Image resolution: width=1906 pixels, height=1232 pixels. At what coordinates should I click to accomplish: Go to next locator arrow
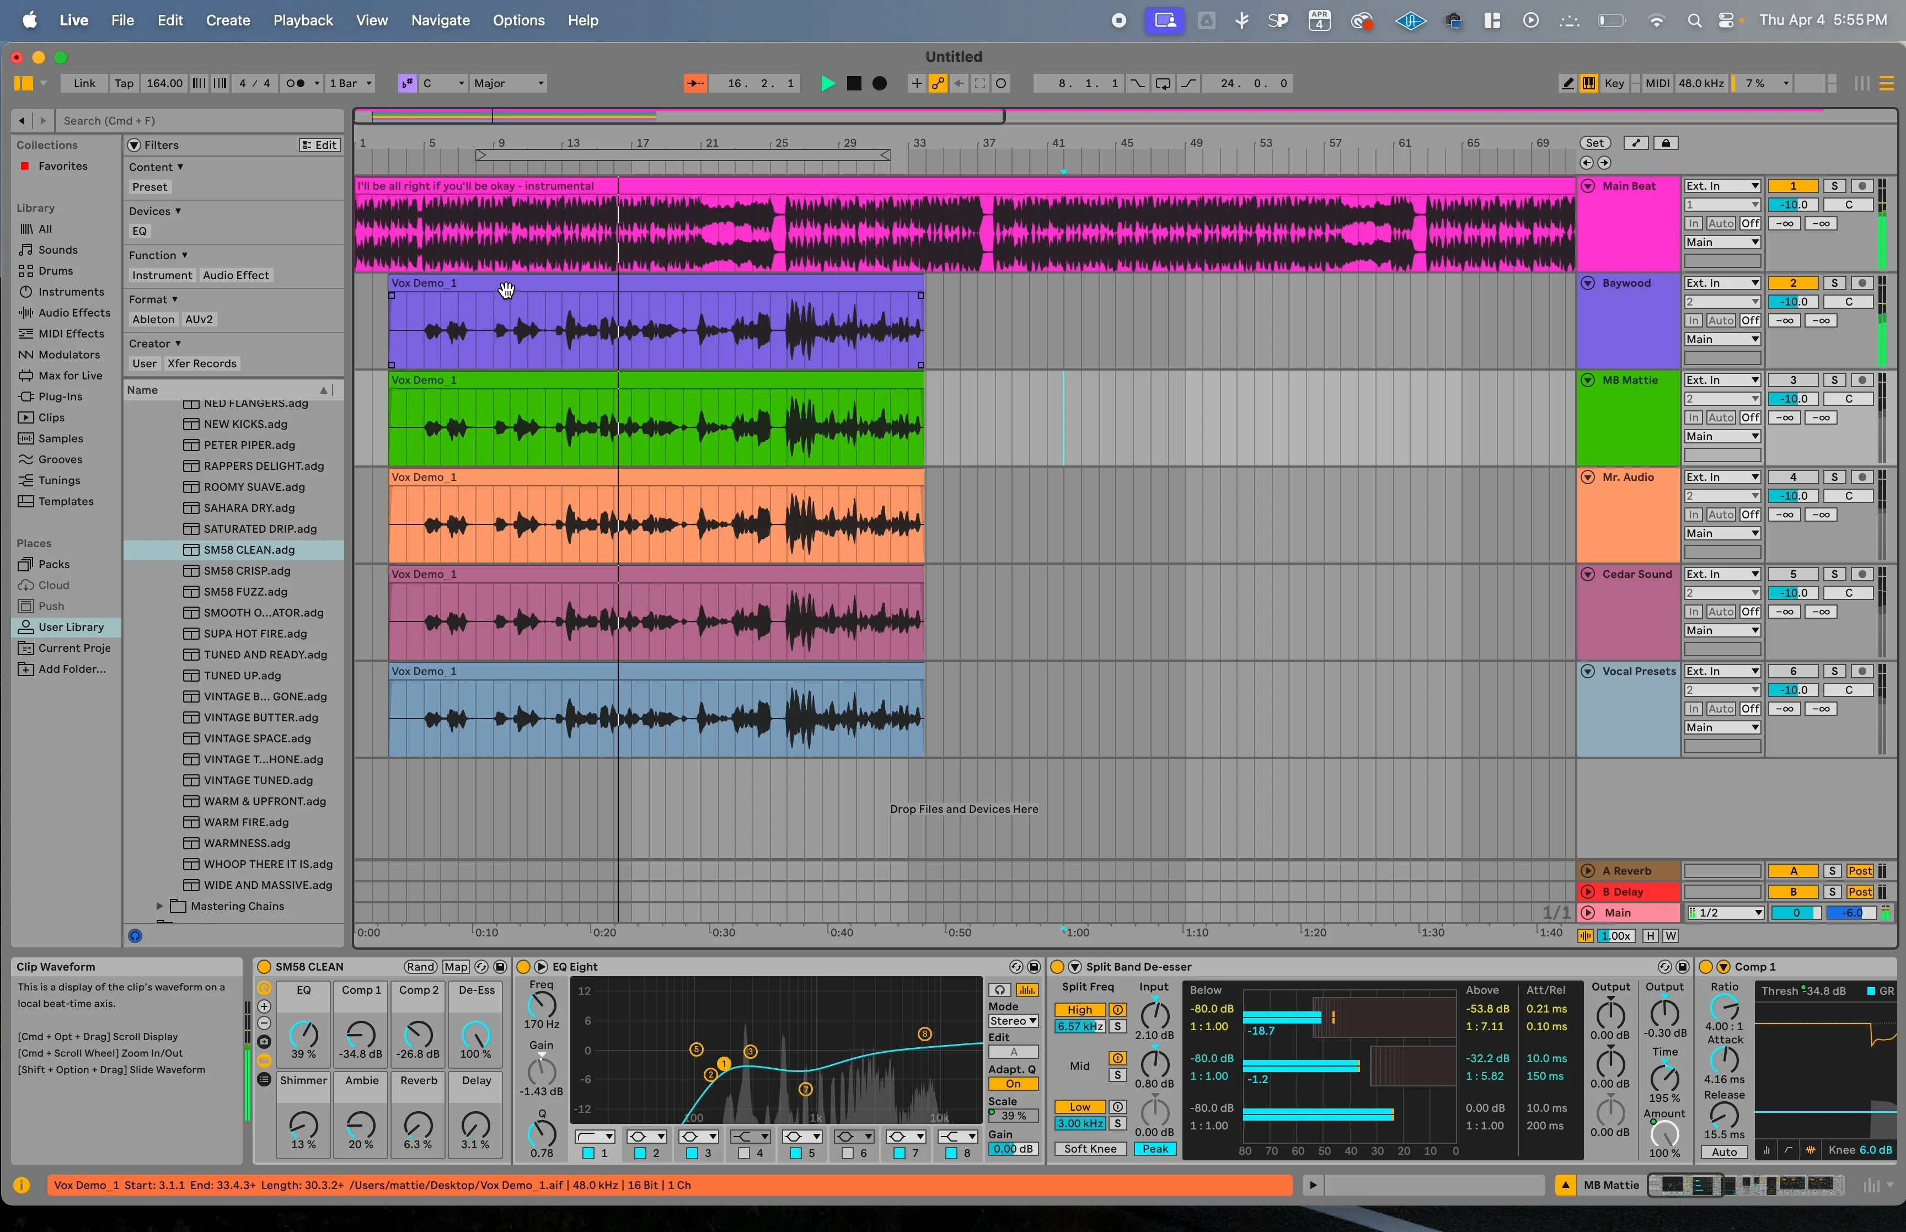point(1604,163)
